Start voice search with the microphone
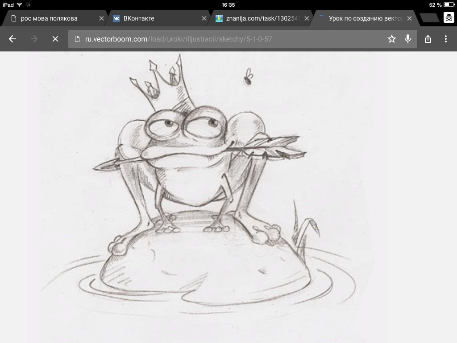The height and width of the screenshot is (343, 457). click(408, 39)
